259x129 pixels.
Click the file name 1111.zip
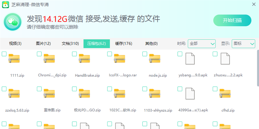17,75
